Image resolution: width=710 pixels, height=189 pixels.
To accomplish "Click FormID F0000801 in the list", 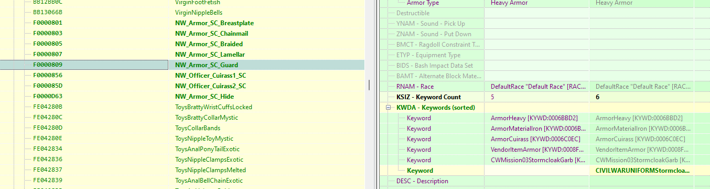I will click(x=48, y=23).
